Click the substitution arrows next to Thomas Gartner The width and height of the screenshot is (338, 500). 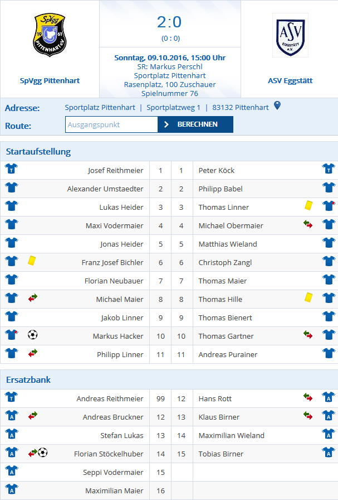point(308,335)
